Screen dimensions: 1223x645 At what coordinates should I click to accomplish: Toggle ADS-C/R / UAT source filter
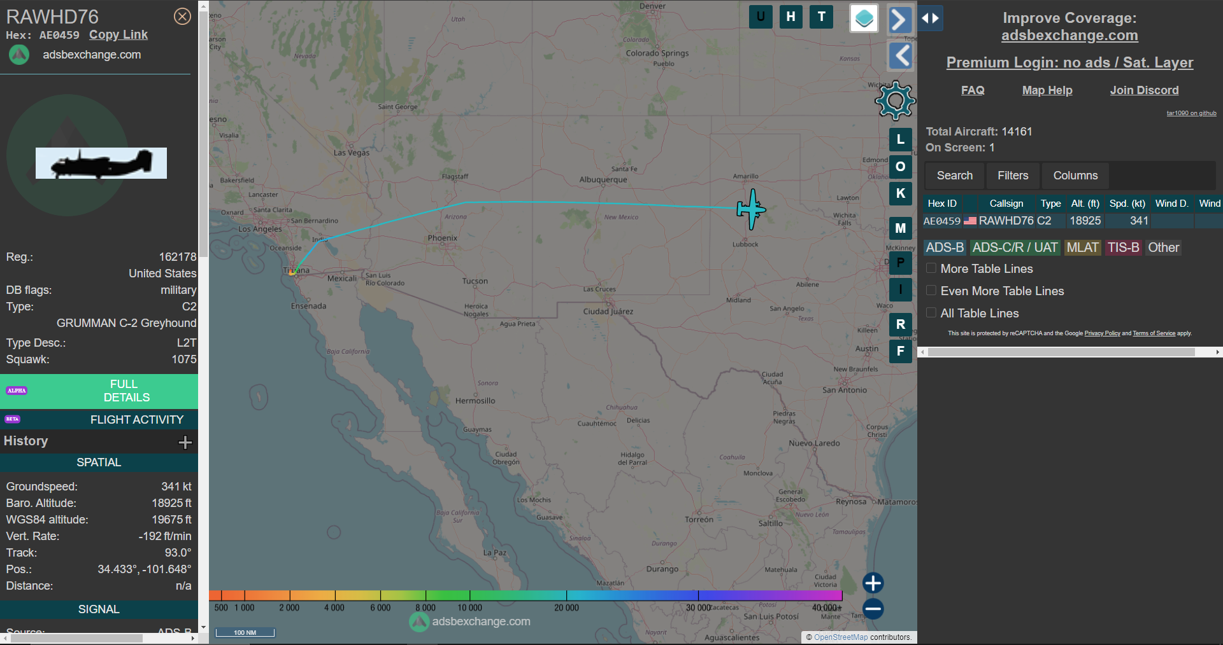tap(1015, 247)
